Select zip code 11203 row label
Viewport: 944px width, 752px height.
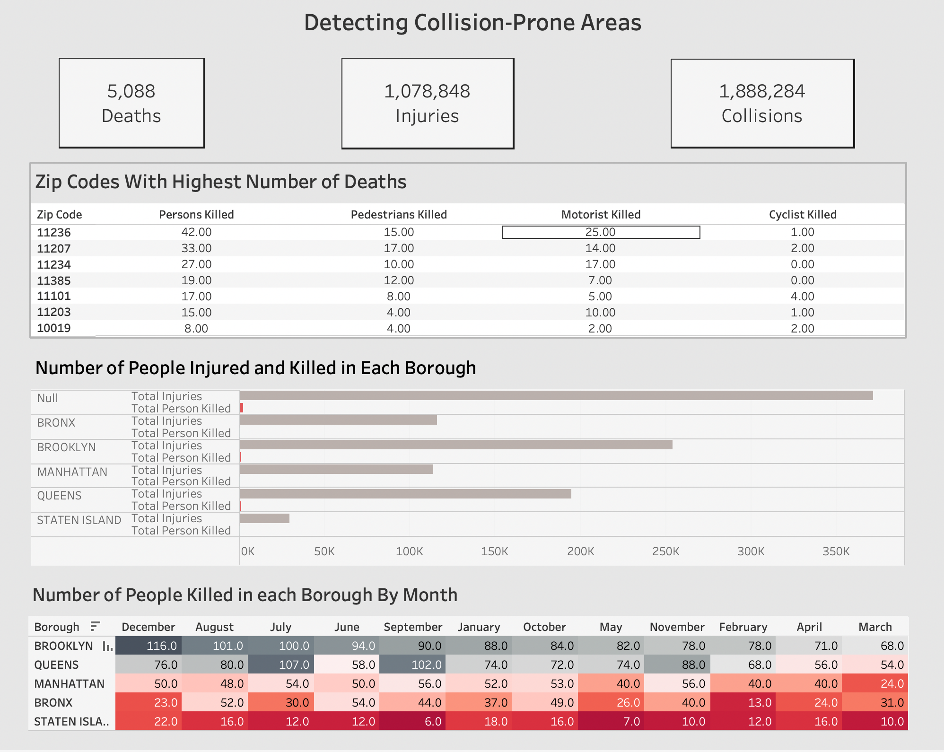click(x=54, y=313)
